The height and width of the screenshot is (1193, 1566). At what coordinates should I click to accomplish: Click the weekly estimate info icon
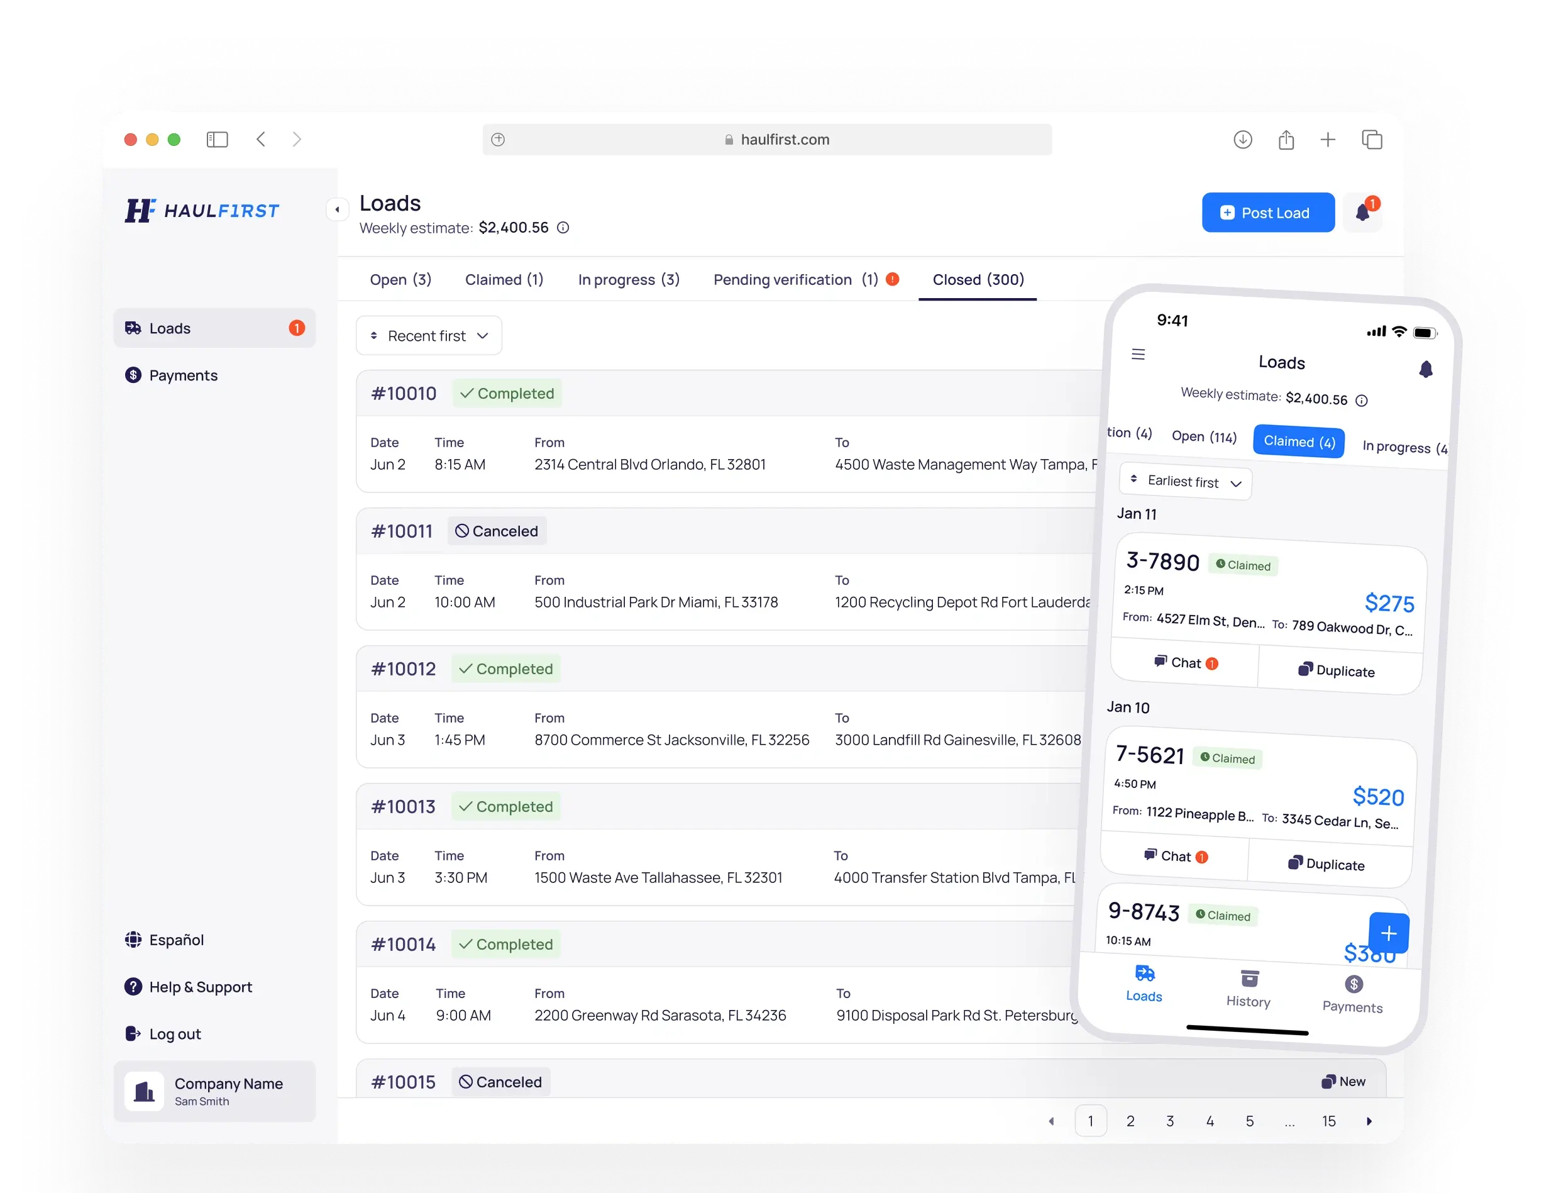tap(563, 228)
